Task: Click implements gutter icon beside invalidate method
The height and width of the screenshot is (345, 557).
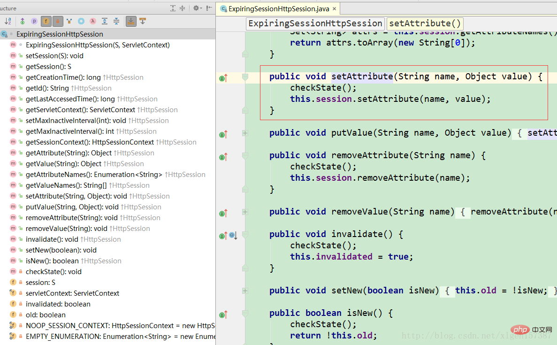Action: [223, 236]
